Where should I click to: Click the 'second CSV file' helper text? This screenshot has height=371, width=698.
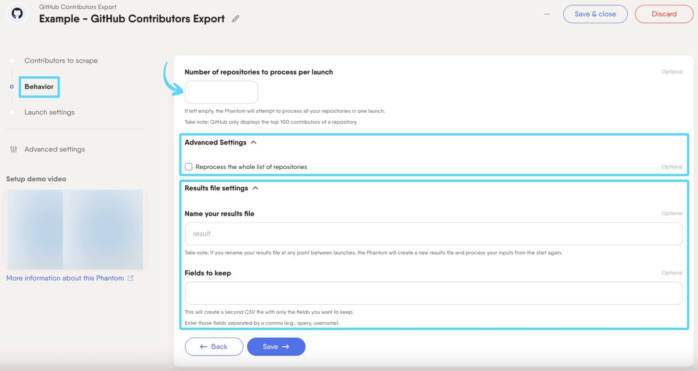click(x=269, y=312)
